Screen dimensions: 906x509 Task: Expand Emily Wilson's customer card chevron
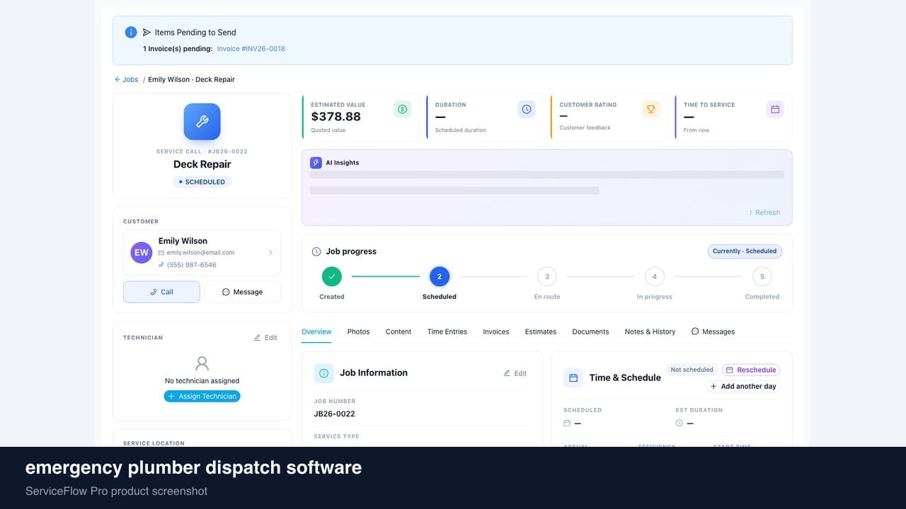(270, 252)
